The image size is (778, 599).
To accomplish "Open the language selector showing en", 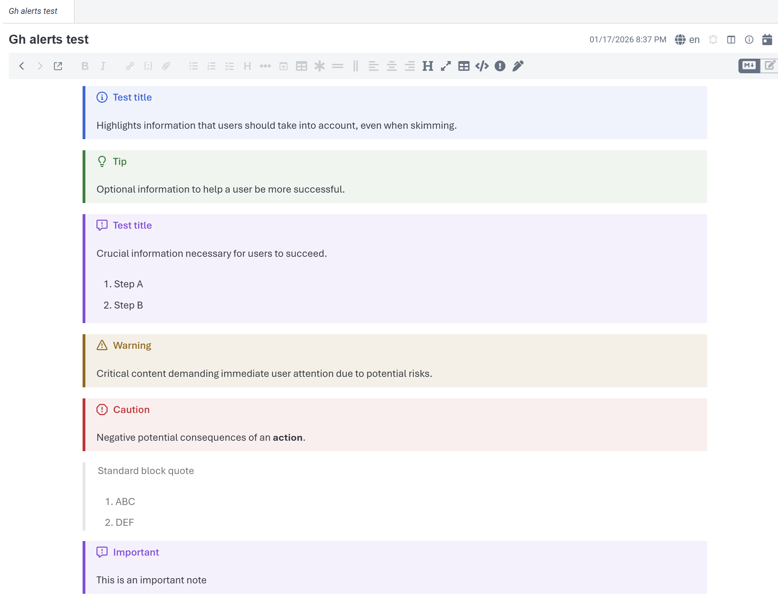I will click(687, 39).
